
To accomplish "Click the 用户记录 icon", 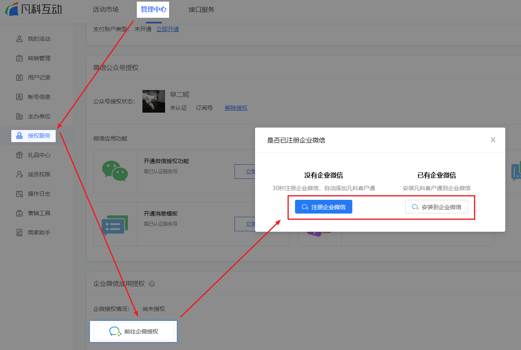I will tap(19, 78).
